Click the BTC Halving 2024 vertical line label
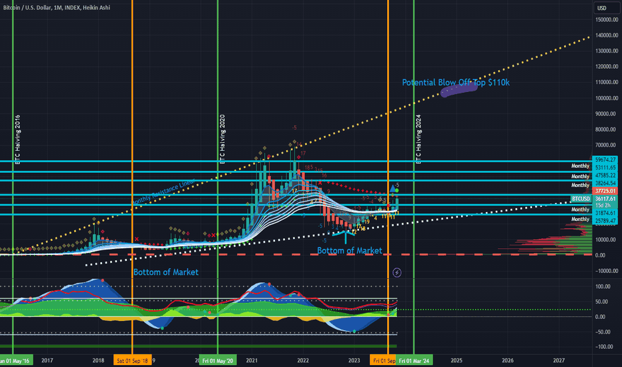Image resolution: width=622 pixels, height=367 pixels. (418, 139)
